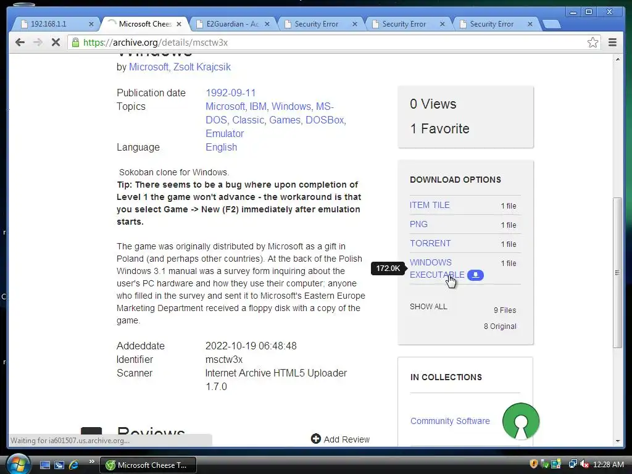Image resolution: width=632 pixels, height=474 pixels.
Task: Open the Microsoft author link
Action: coord(149,67)
